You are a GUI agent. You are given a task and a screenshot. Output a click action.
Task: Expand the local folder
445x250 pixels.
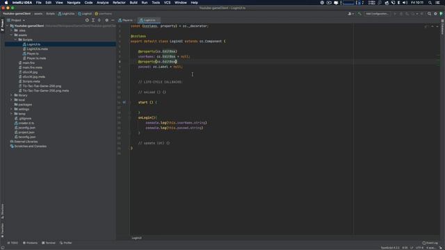(x=11, y=100)
